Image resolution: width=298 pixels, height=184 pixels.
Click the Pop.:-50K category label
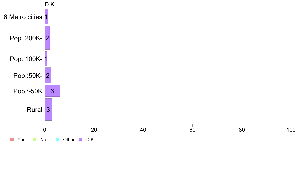point(28,91)
